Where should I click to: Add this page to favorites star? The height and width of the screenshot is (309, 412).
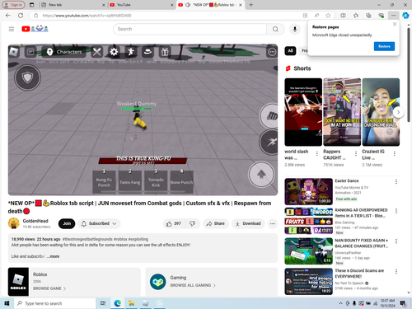click(x=328, y=16)
